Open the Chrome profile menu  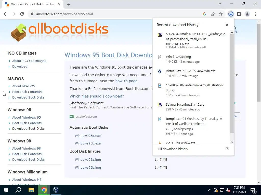247,14
